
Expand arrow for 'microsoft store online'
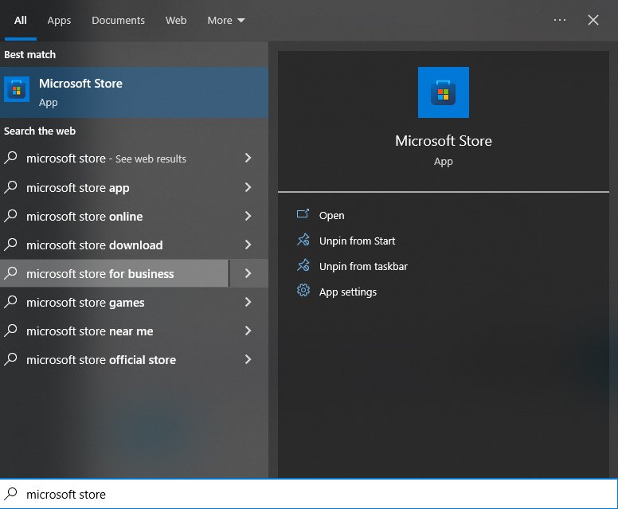(248, 216)
